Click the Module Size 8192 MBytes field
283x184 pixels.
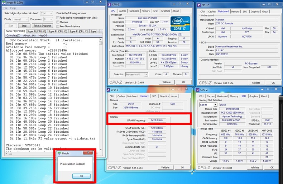[232, 109]
